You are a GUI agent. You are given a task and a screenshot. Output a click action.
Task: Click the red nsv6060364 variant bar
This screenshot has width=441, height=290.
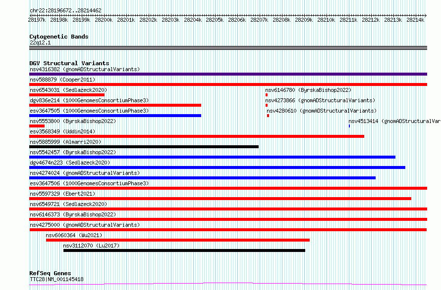pos(178,240)
